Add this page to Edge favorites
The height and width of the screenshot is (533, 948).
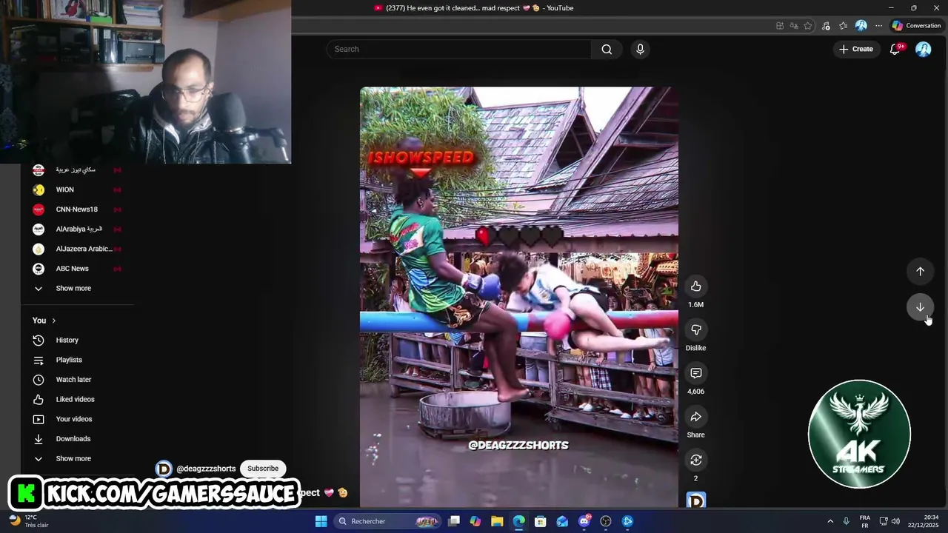click(x=808, y=25)
